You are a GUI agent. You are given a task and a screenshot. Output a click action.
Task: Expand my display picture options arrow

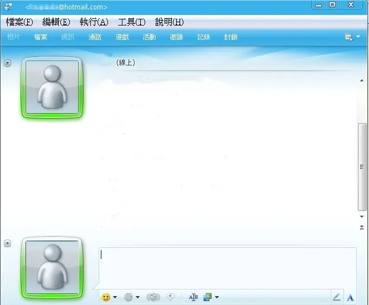[x=8, y=243]
